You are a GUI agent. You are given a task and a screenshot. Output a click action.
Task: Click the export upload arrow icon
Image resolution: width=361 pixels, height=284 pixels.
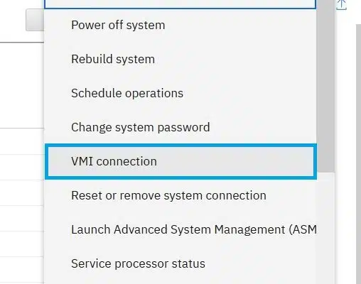point(341,5)
